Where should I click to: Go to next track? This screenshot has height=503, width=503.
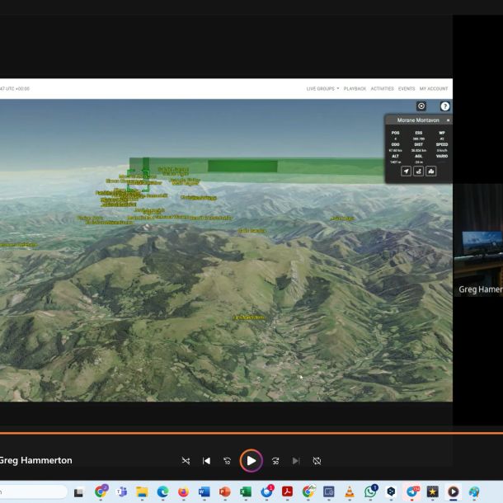pyautogui.click(x=296, y=461)
